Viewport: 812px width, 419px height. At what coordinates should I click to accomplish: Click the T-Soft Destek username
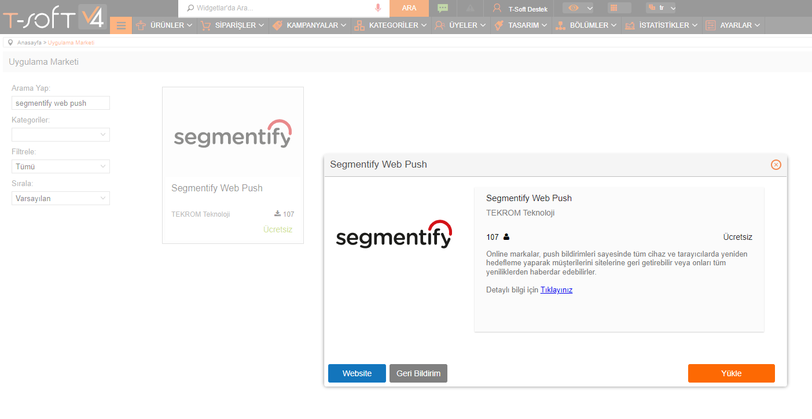click(x=528, y=9)
